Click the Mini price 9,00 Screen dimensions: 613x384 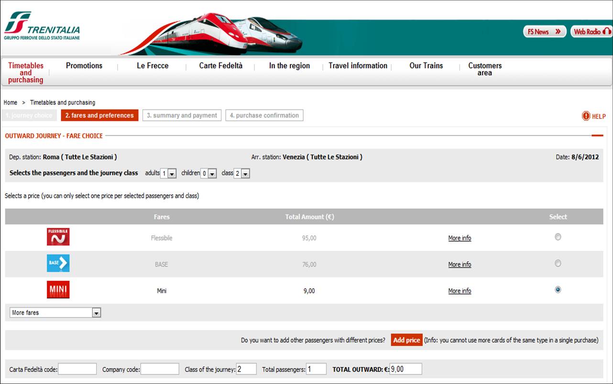click(309, 291)
